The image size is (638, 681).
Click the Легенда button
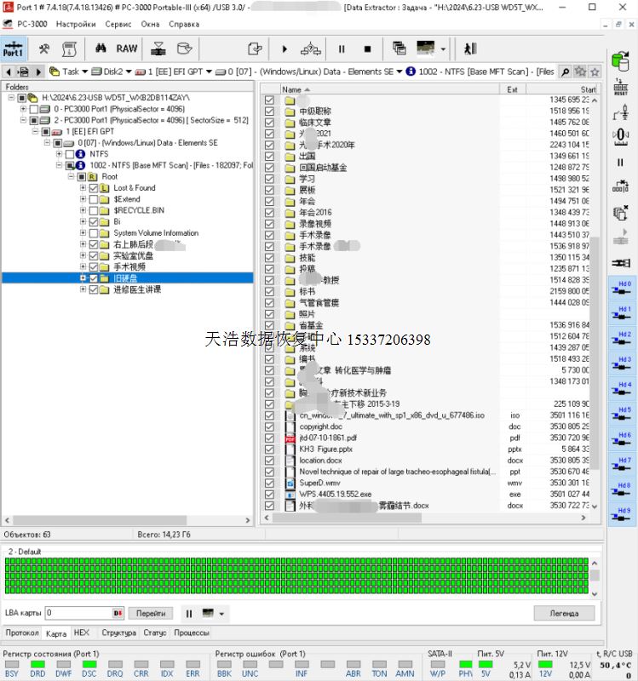[x=563, y=613]
